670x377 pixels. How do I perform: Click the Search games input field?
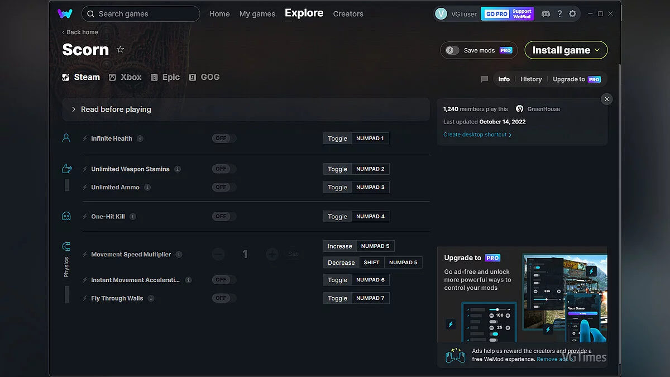(x=140, y=13)
